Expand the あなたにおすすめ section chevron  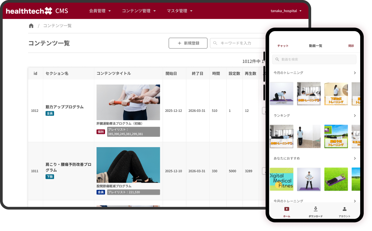355,158
